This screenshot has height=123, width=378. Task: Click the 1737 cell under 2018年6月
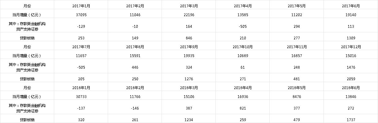click(x=351, y=120)
